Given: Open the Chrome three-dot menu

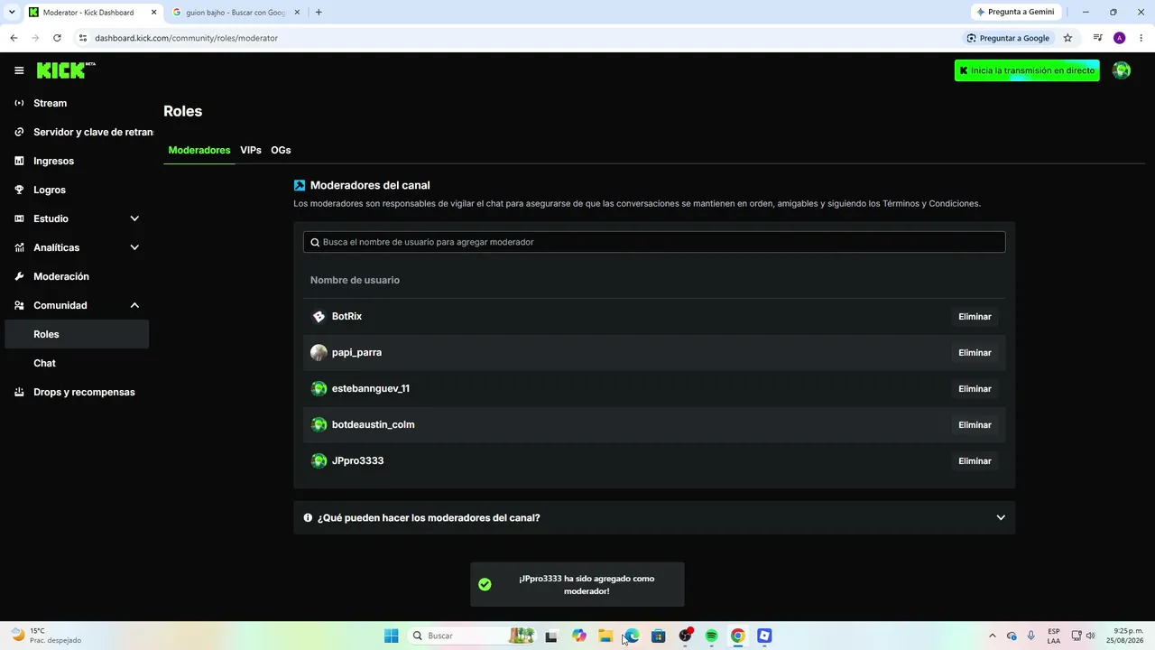Looking at the screenshot, I should [x=1141, y=38].
